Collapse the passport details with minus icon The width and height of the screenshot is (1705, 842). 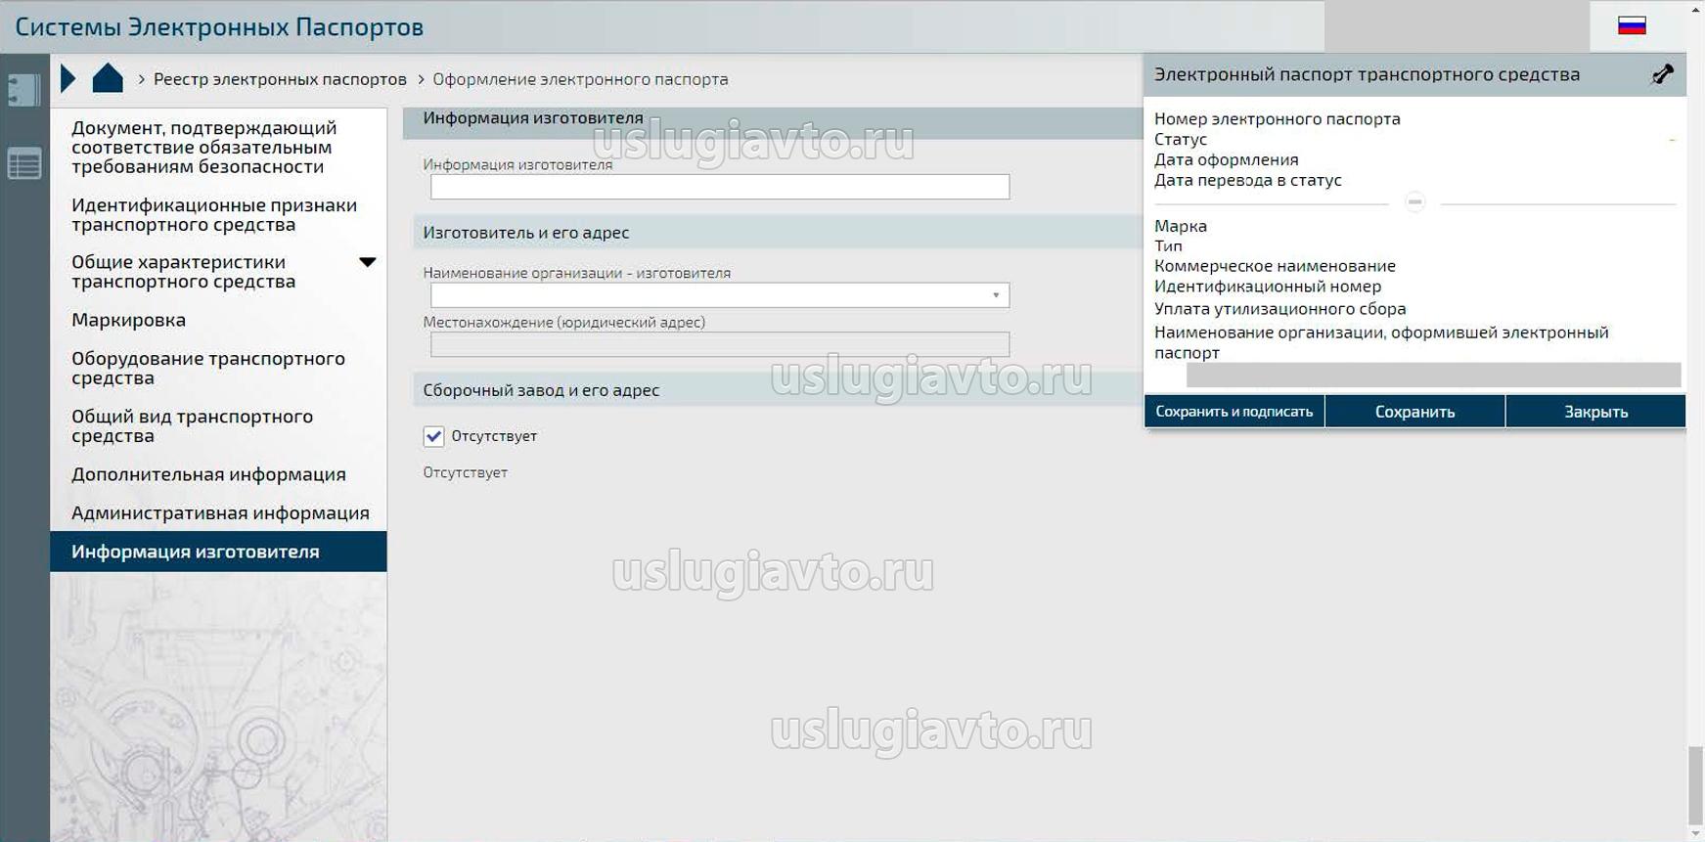click(1414, 202)
